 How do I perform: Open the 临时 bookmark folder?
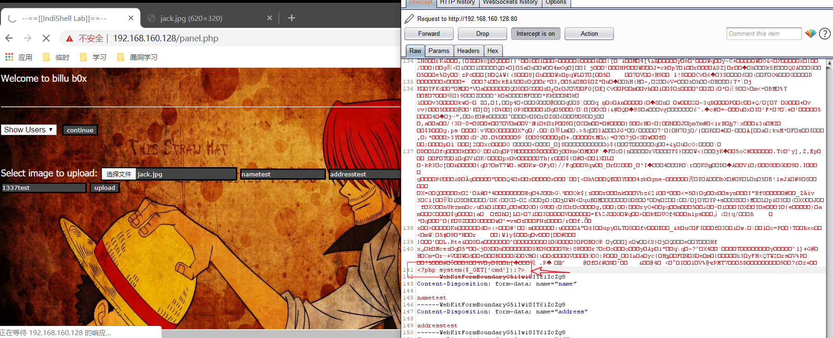[56, 57]
